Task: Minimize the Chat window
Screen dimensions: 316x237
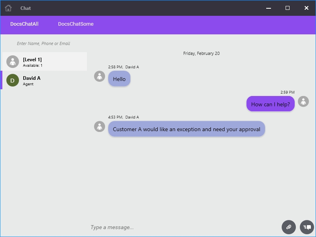Action: (269, 8)
